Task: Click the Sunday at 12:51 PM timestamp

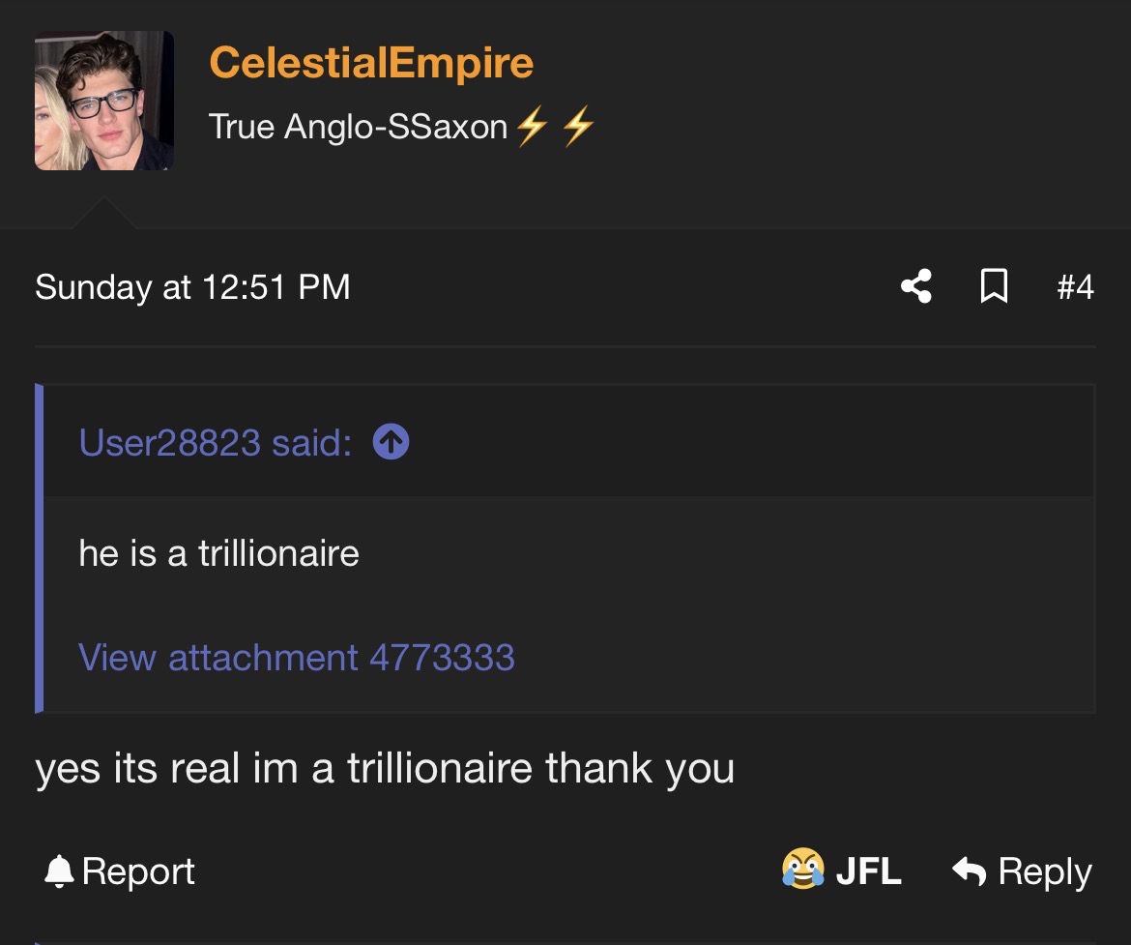Action: click(x=192, y=287)
